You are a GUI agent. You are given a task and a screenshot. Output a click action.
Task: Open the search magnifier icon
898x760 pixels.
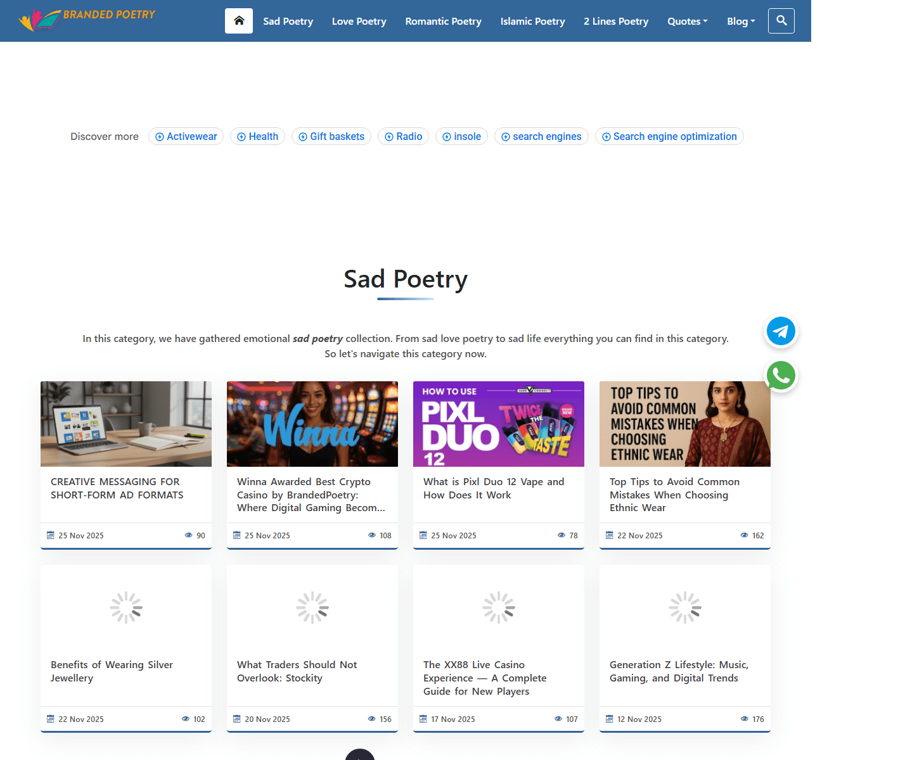(x=781, y=21)
